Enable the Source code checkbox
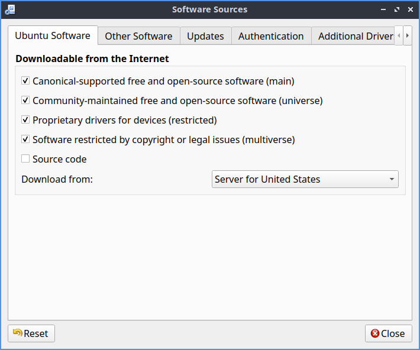420x350 pixels. pyautogui.click(x=25, y=159)
